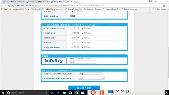Click the red recording stop button
This screenshot has height=95, width=169.
[93, 92]
